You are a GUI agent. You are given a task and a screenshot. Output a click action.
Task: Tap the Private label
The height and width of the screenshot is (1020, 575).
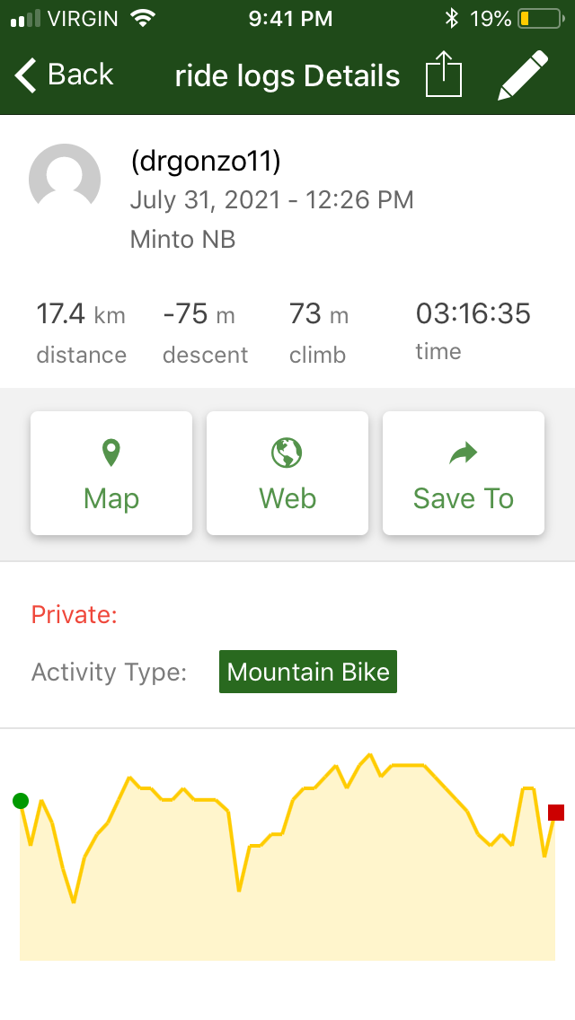pyautogui.click(x=75, y=615)
